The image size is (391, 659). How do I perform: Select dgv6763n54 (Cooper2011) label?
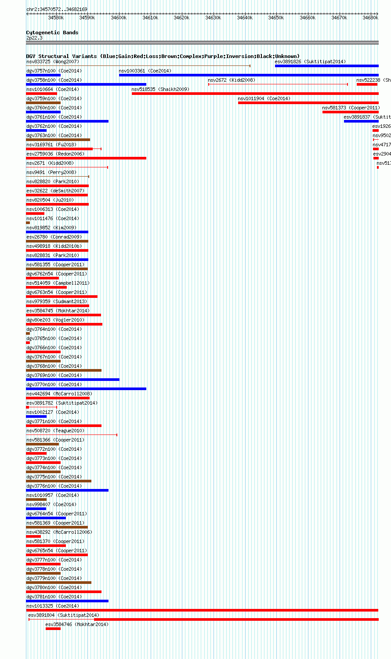tap(57, 292)
